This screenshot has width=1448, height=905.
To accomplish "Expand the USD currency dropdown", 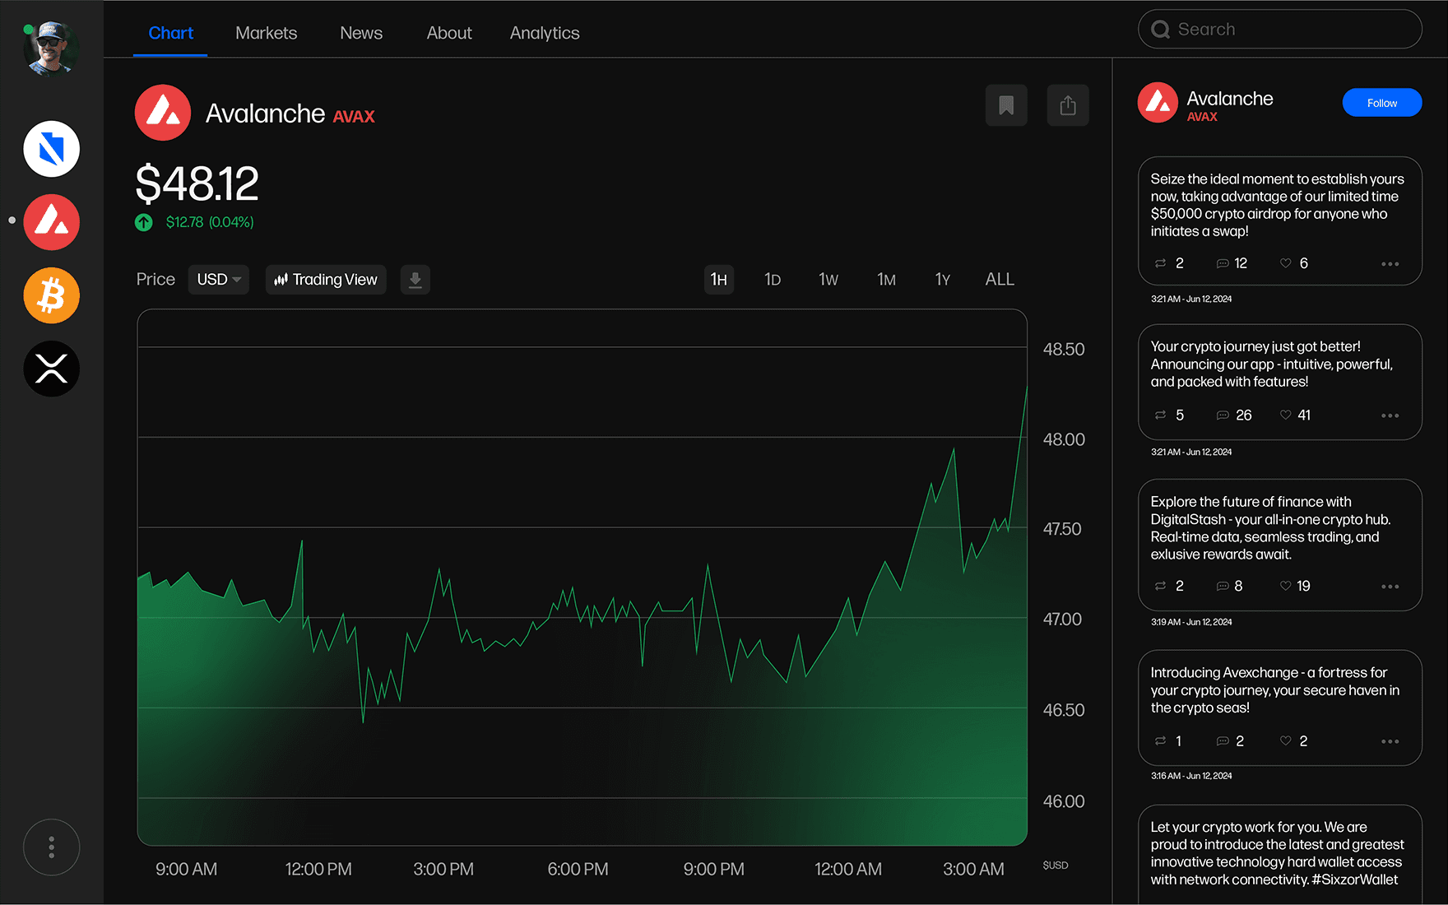I will coord(219,280).
